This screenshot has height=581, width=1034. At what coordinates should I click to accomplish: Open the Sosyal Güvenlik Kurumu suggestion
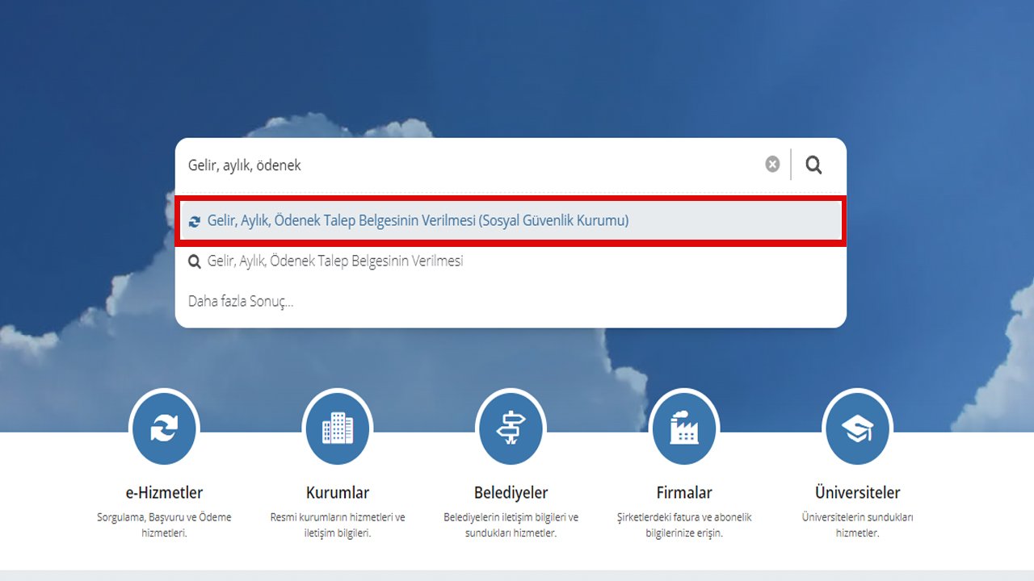tap(511, 220)
